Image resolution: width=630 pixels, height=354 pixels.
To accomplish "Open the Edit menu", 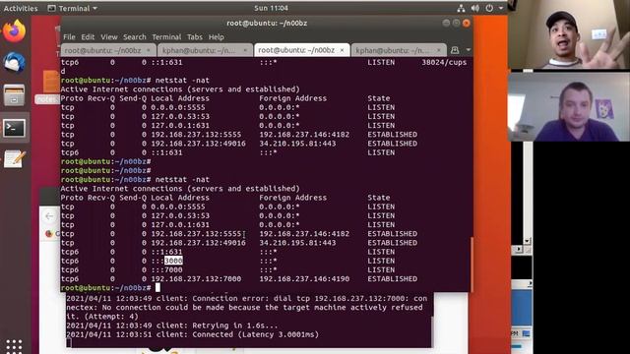I will pos(88,37).
